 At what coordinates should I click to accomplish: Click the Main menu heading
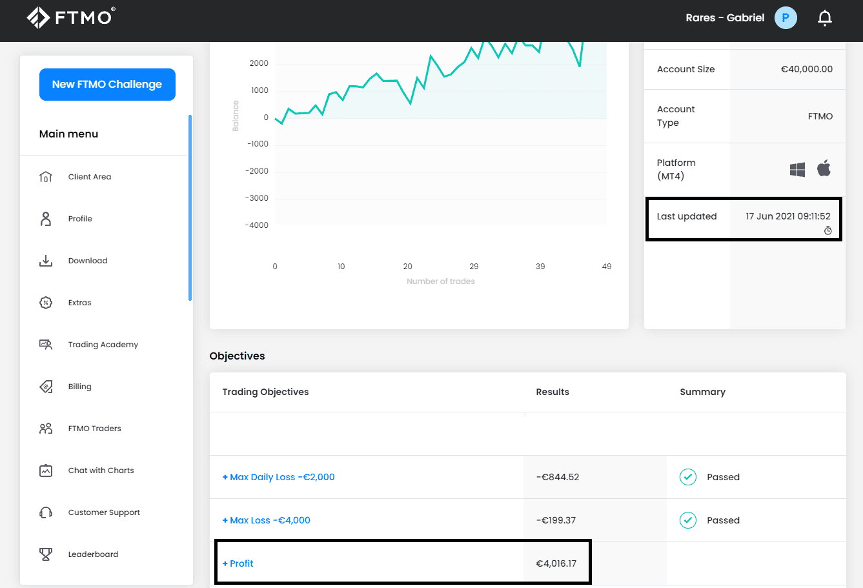pos(68,134)
